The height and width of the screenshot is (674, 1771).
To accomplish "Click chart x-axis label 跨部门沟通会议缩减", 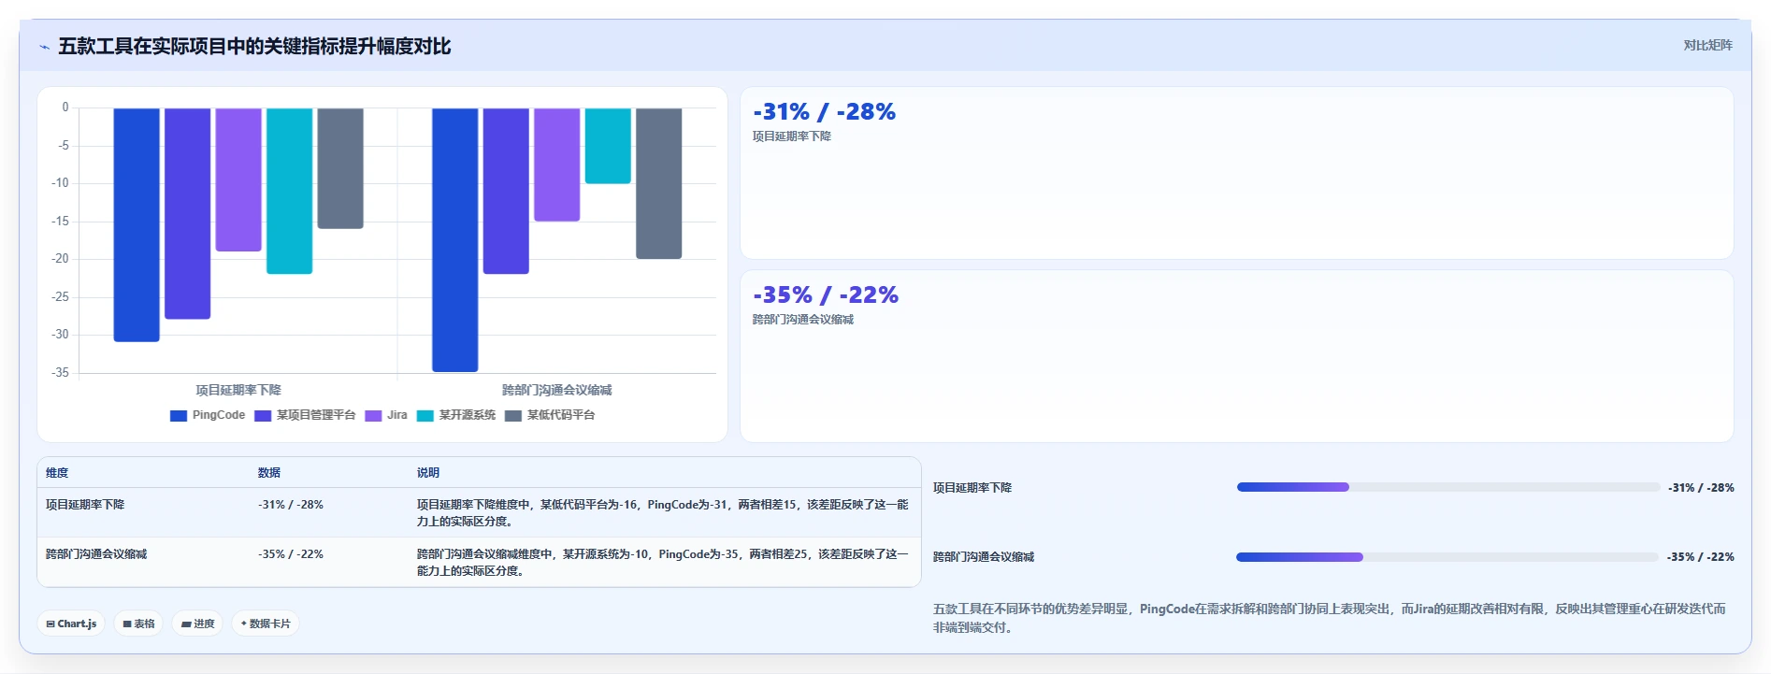I will pyautogui.click(x=557, y=390).
